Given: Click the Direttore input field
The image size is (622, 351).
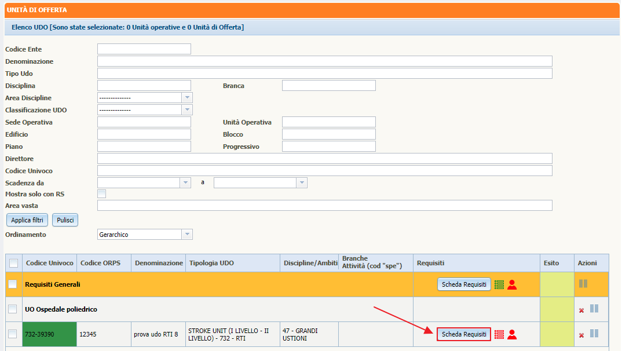Looking at the screenshot, I should click(324, 159).
